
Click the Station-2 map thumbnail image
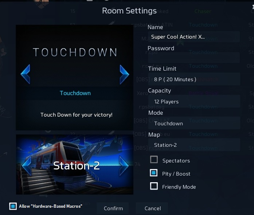pos(74,164)
